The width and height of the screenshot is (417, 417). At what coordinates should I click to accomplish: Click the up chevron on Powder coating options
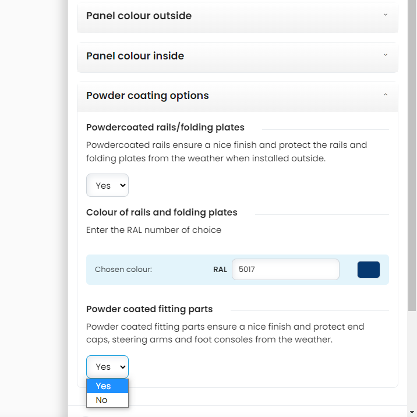pyautogui.click(x=386, y=95)
